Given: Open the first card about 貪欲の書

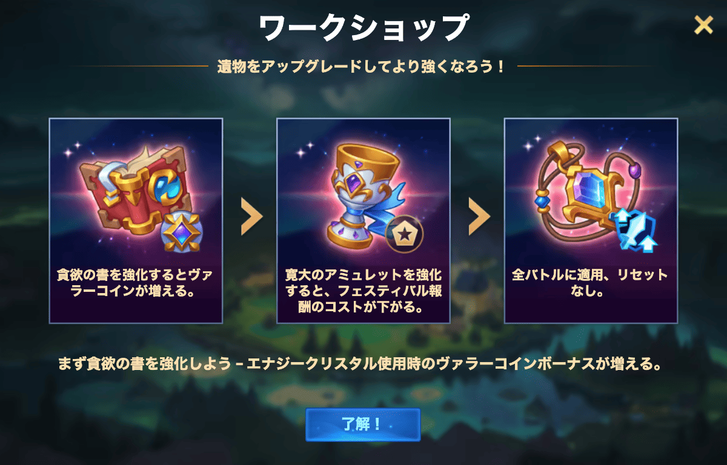Looking at the screenshot, I should click(x=136, y=220).
